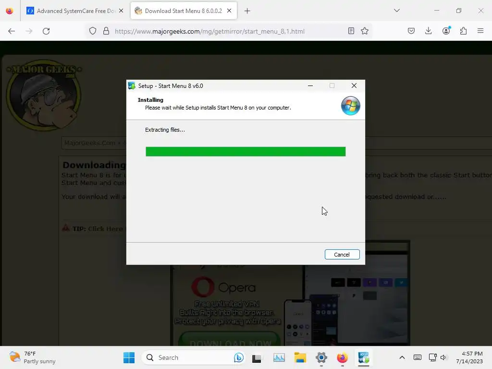Open Task View on the taskbar

(257, 357)
